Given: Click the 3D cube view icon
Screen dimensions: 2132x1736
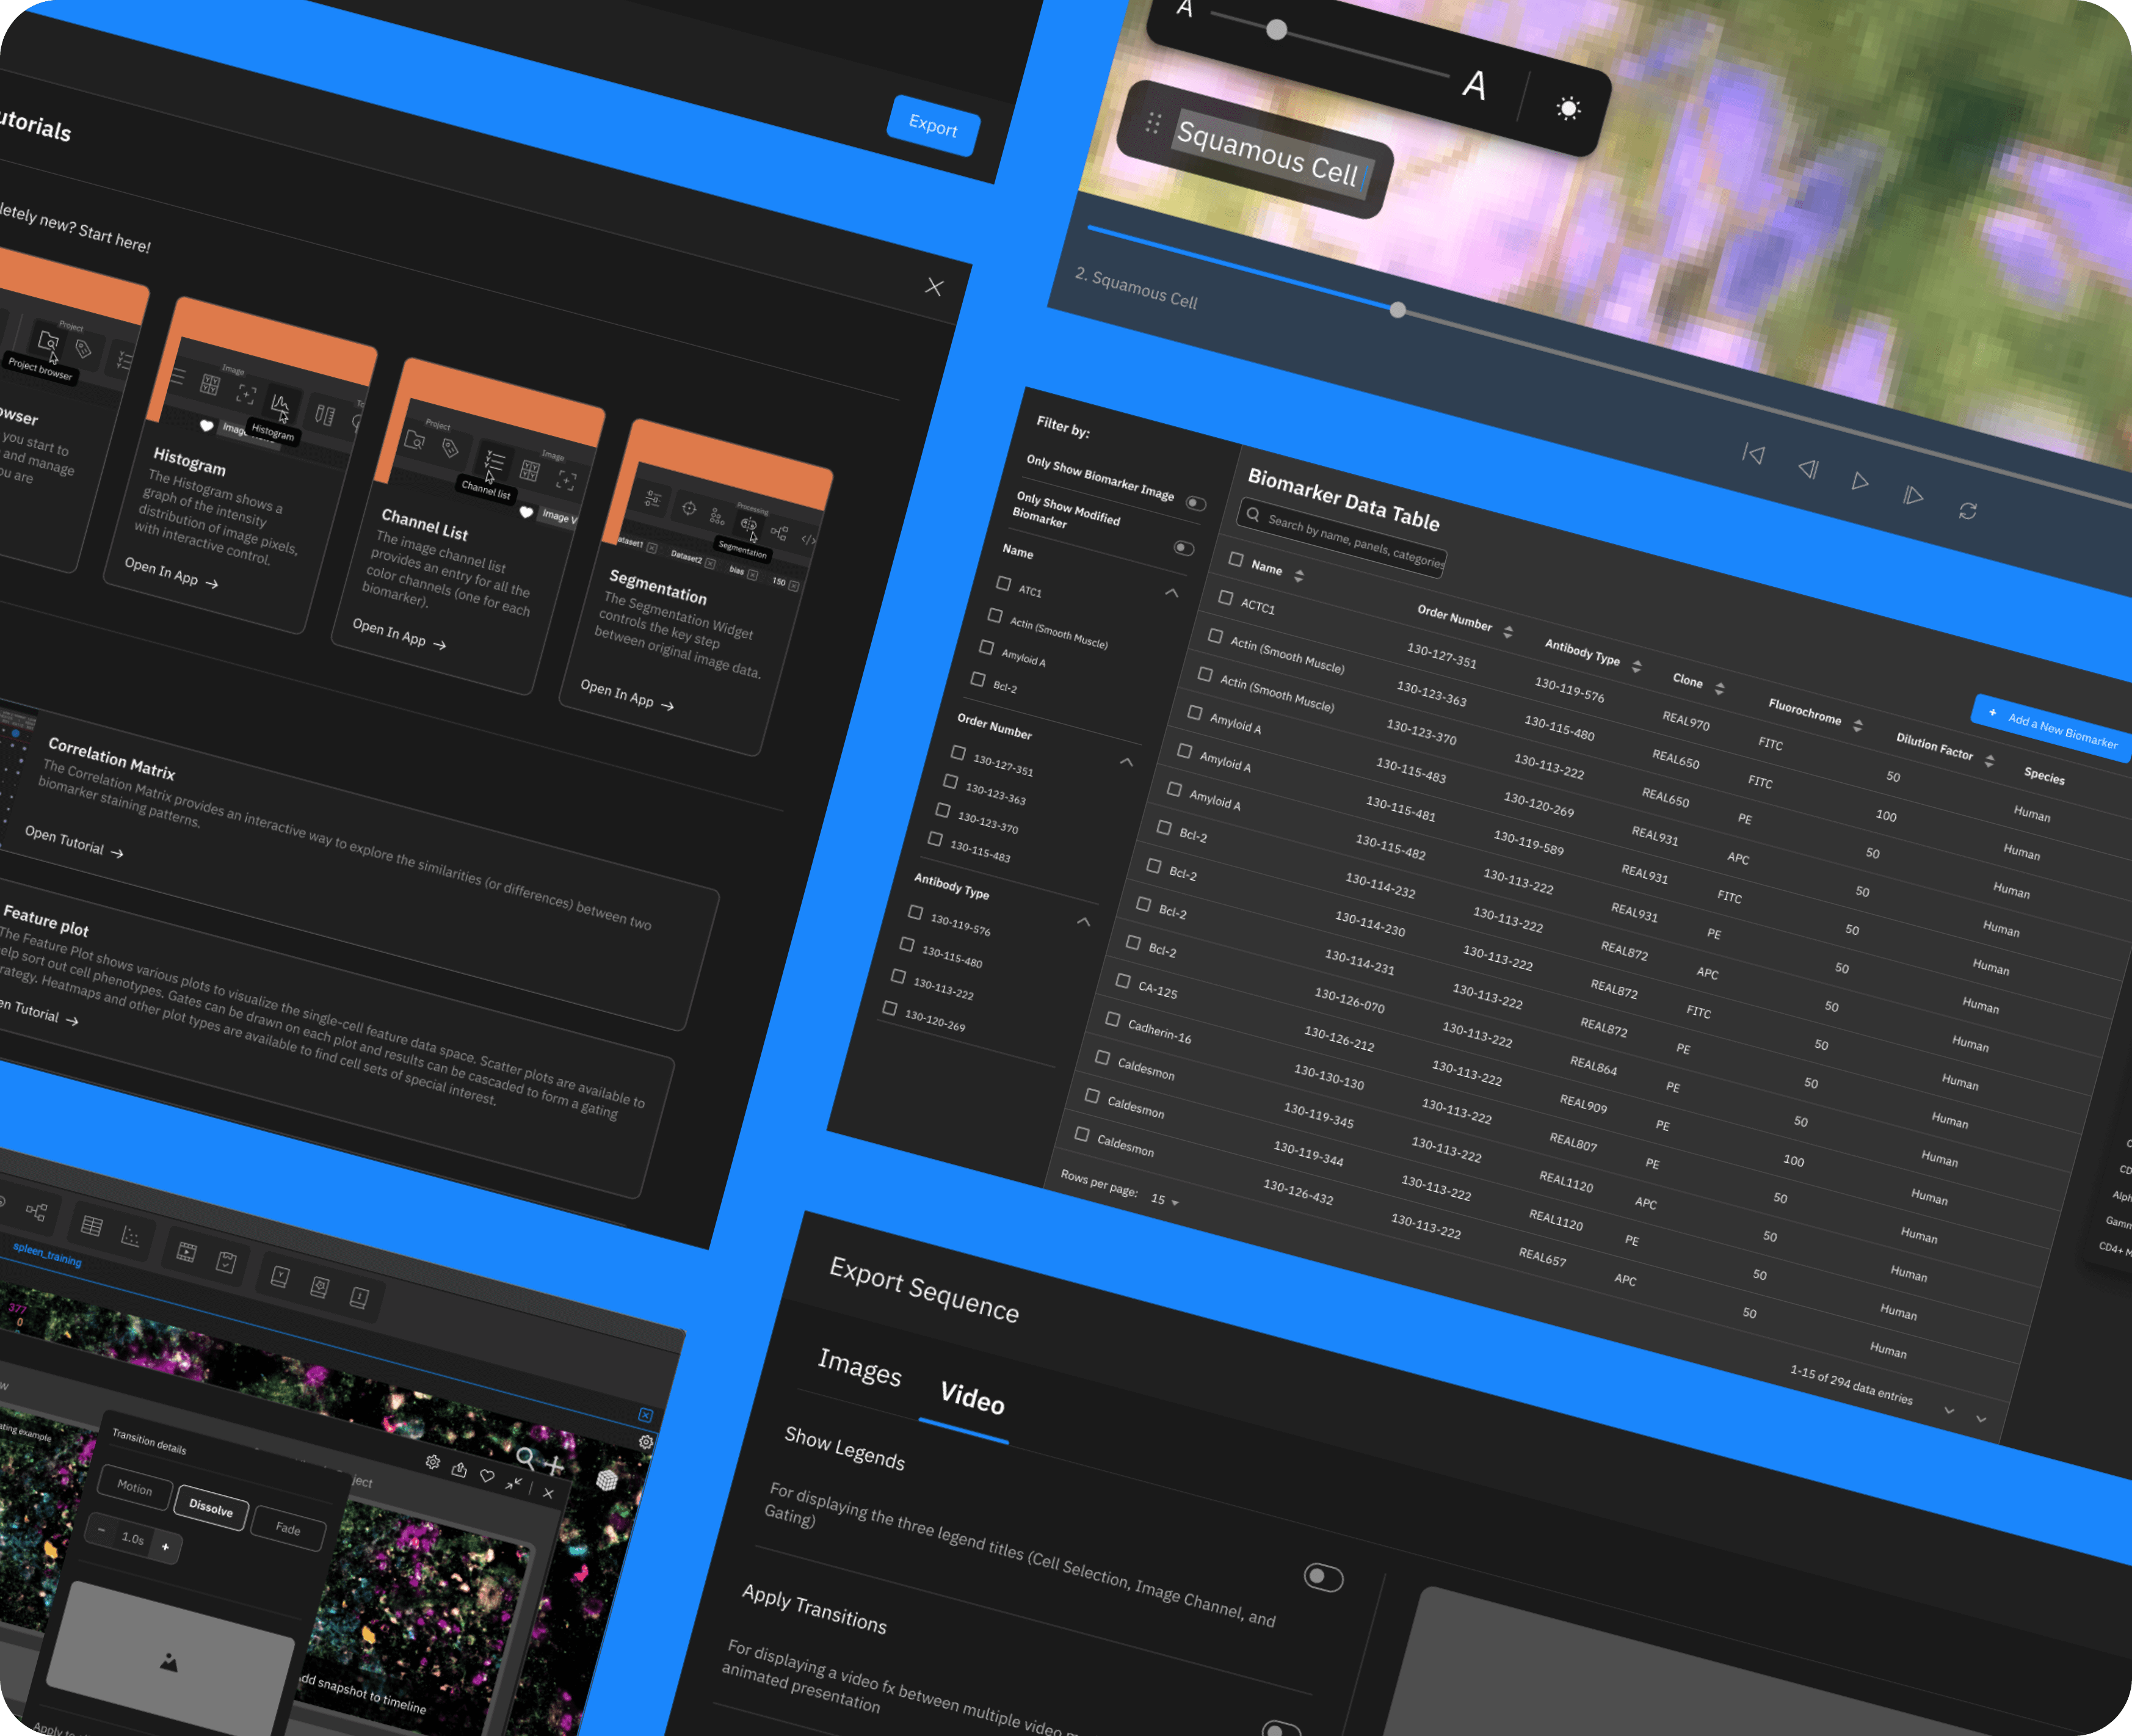Looking at the screenshot, I should pos(606,1480).
